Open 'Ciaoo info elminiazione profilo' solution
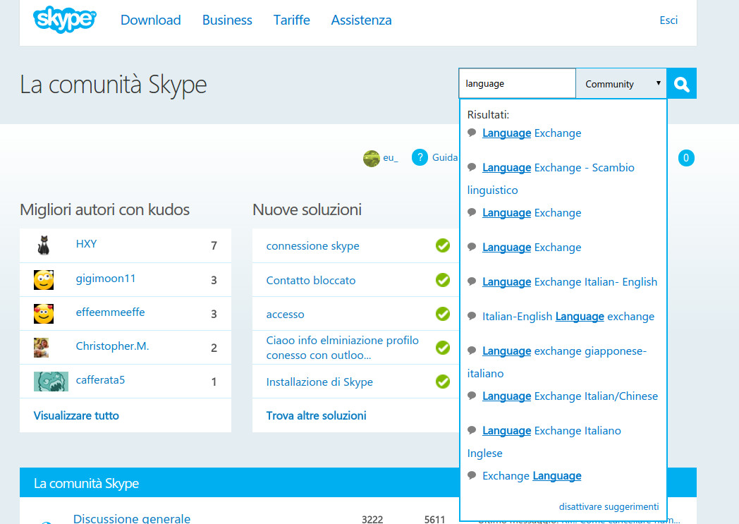This screenshot has width=739, height=524. [342, 348]
